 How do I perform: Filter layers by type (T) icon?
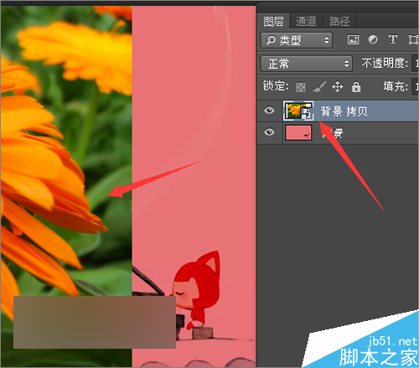coord(393,39)
